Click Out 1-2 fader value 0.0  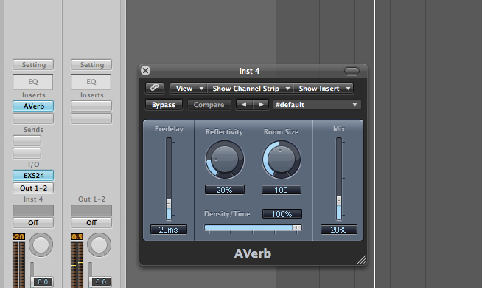(x=100, y=281)
